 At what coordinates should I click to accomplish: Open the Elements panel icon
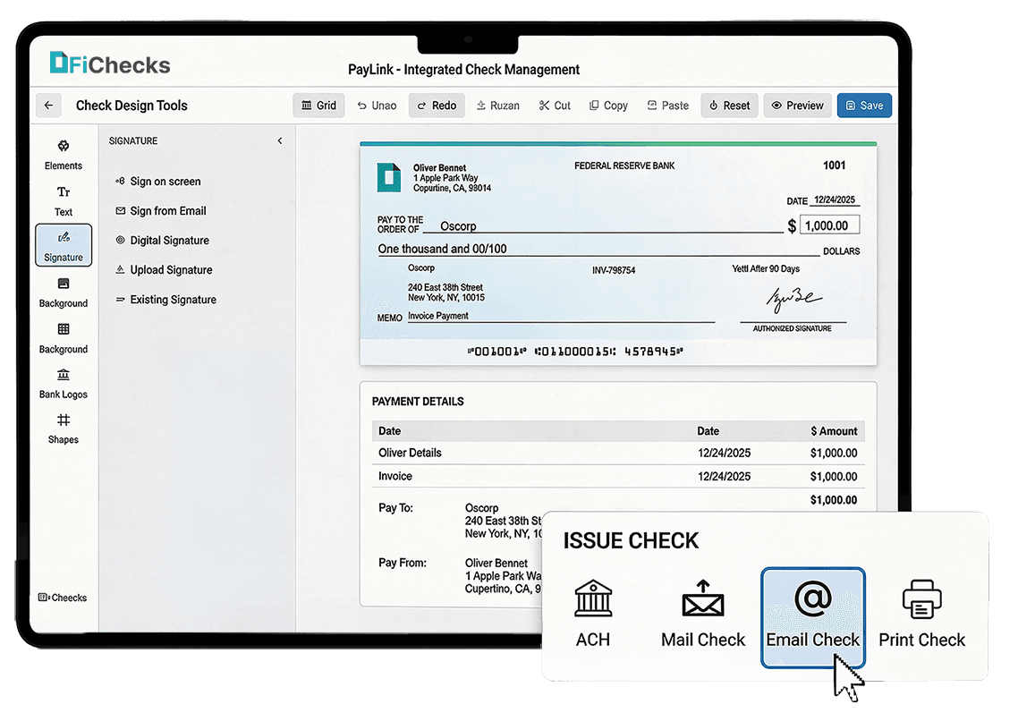coord(63,146)
